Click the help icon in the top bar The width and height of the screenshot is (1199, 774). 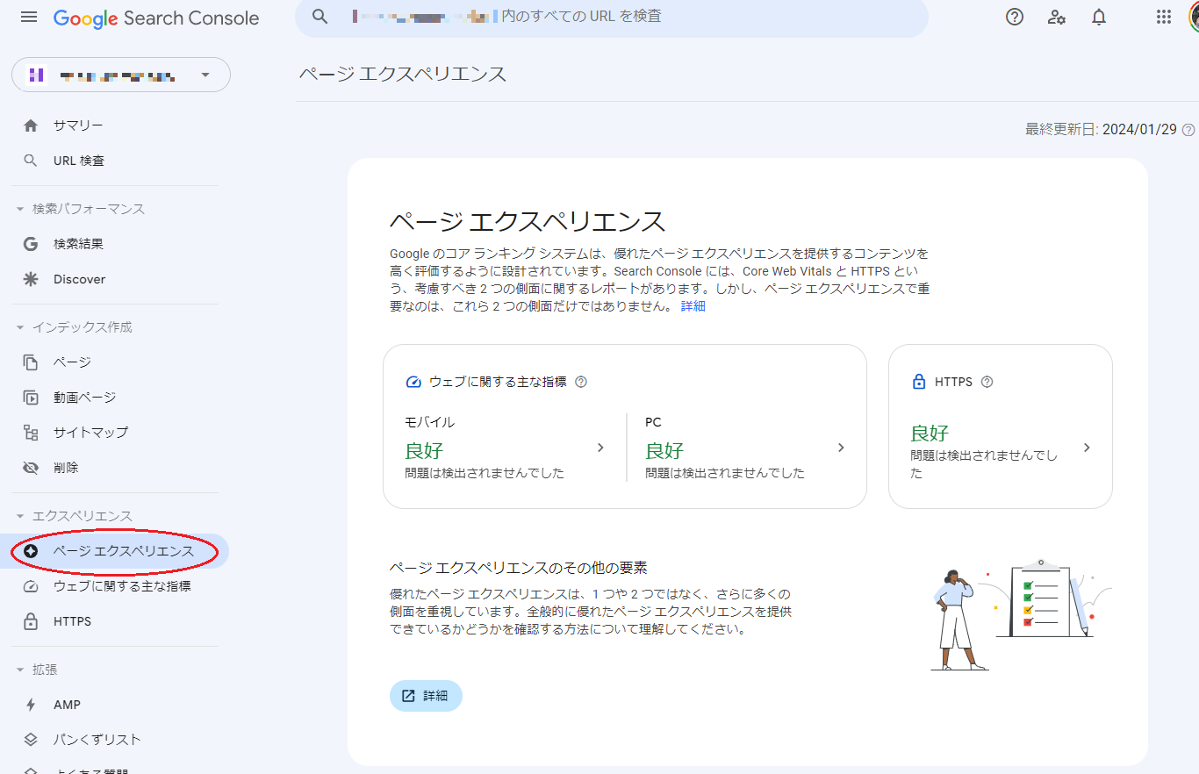click(1014, 17)
